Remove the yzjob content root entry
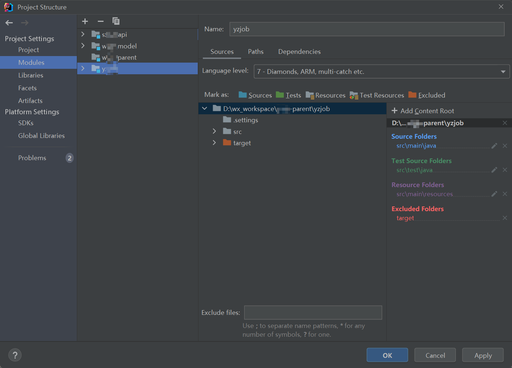The width and height of the screenshot is (512, 368). pos(505,123)
